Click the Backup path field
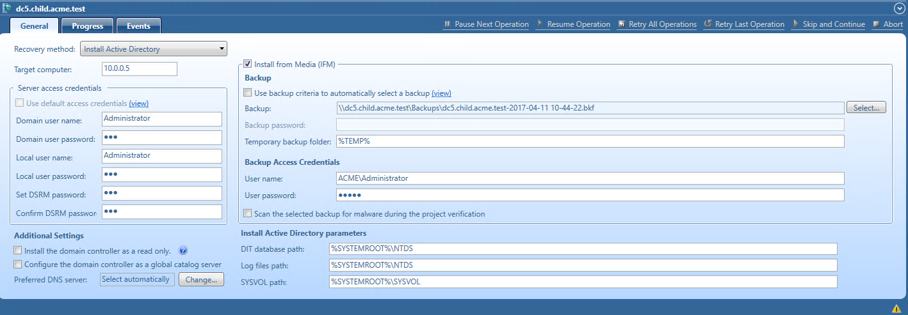The width and height of the screenshot is (908, 315). (x=590, y=107)
